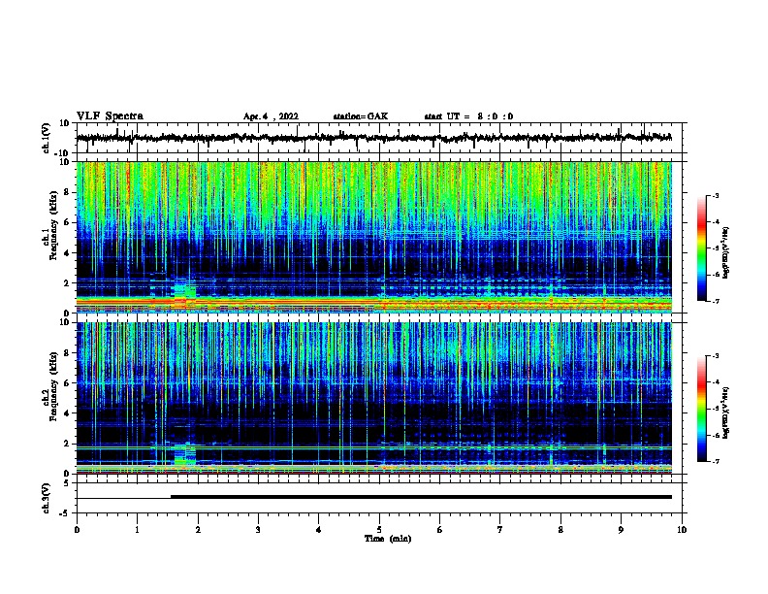The height and width of the screenshot is (594, 768).
Task: Click the 'ch.3(V)' axis label
Action: click(47, 498)
